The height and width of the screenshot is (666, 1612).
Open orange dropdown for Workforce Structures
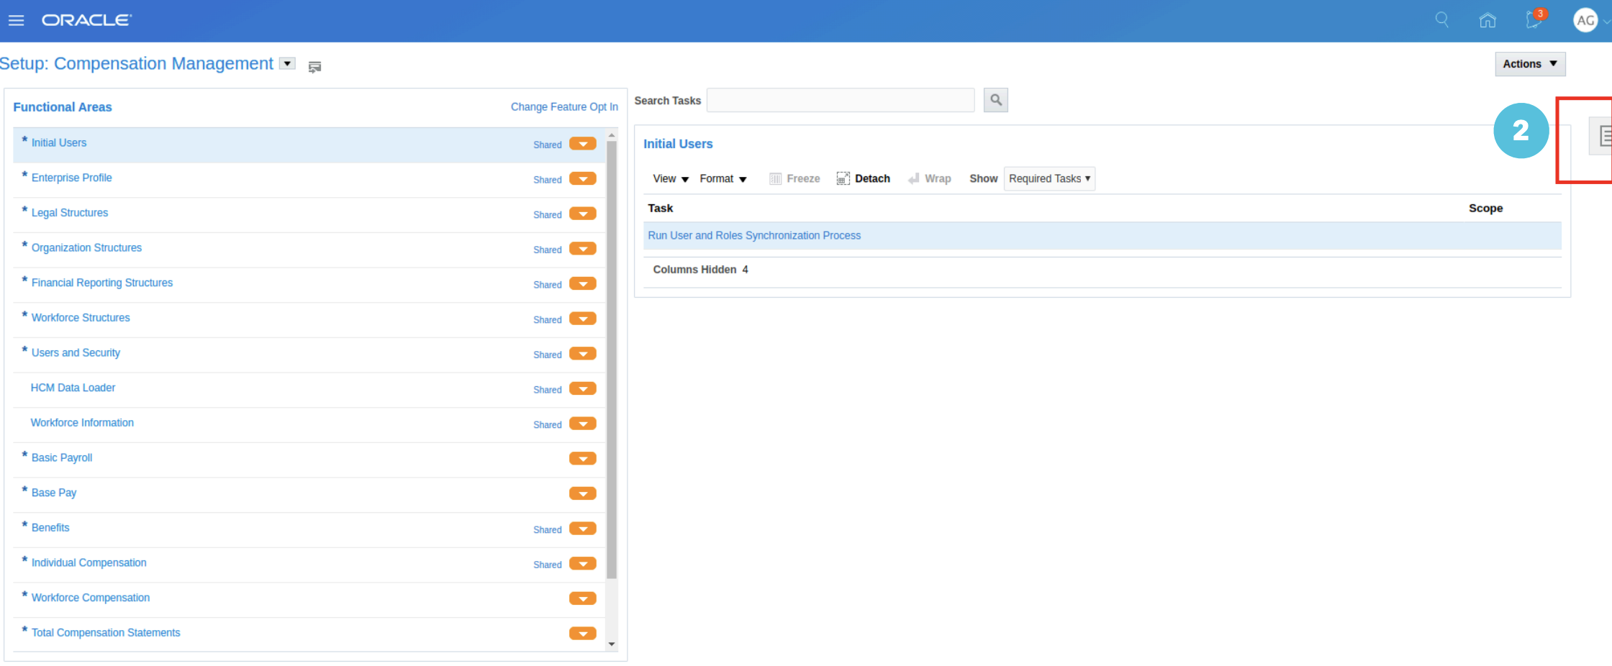583,319
